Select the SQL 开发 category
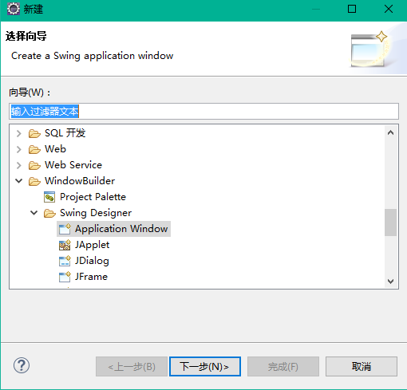 pyautogui.click(x=65, y=133)
